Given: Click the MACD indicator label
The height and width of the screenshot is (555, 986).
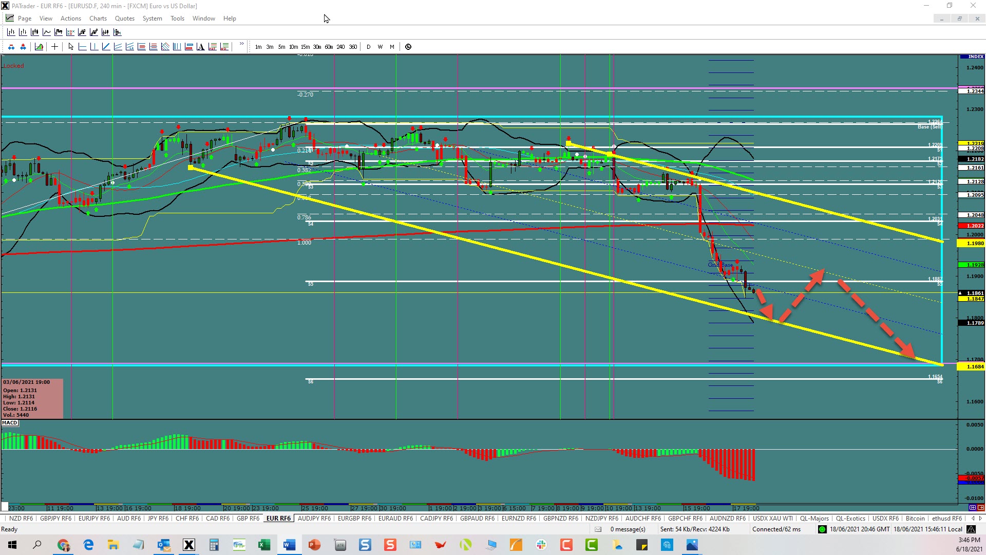Looking at the screenshot, I should tap(10, 423).
